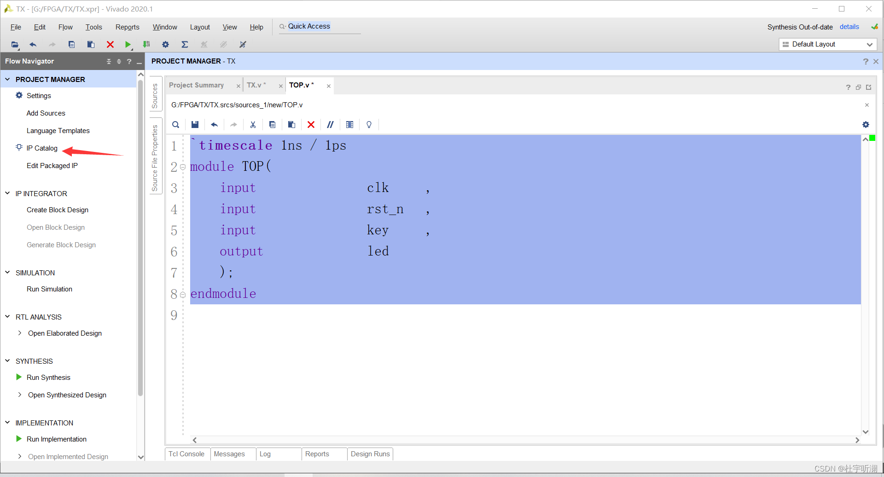
Task: Minimize the Flow Navigator panel
Action: point(139,62)
